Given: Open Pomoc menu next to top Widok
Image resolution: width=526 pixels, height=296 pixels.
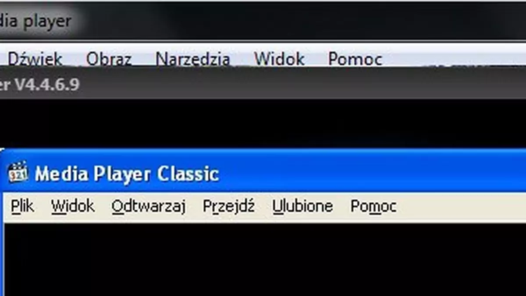Looking at the screenshot, I should [x=355, y=59].
